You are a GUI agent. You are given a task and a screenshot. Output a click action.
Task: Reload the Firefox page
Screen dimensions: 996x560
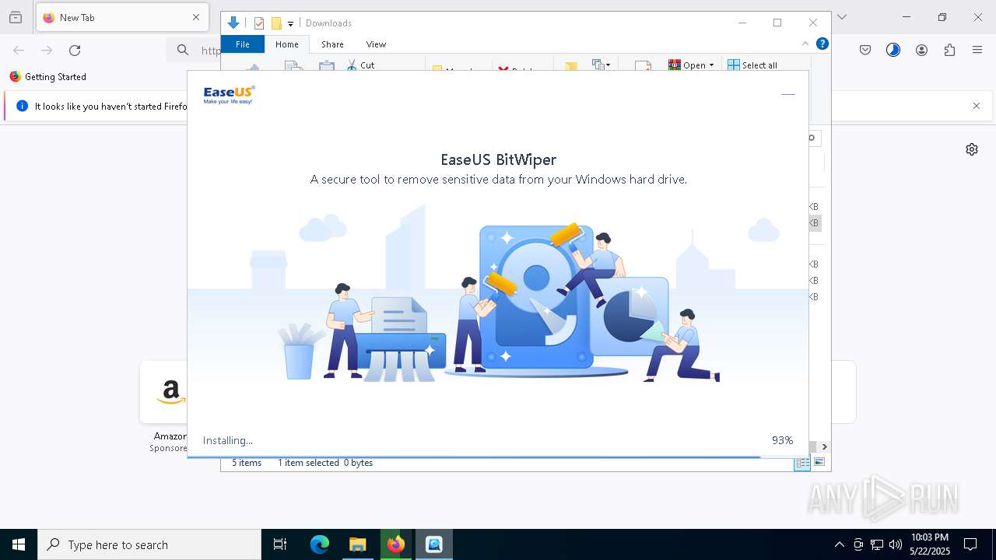pos(75,51)
